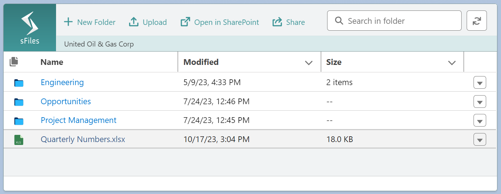
Task: Sort by the Size column header
Action: pyautogui.click(x=334, y=62)
